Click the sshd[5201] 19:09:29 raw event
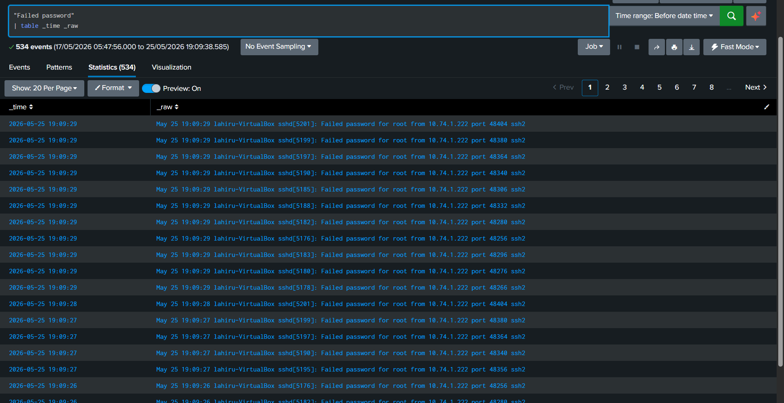This screenshot has width=784, height=403. 340,124
